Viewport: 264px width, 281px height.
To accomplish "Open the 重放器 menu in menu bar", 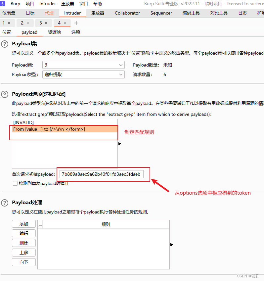I will 67,4.
